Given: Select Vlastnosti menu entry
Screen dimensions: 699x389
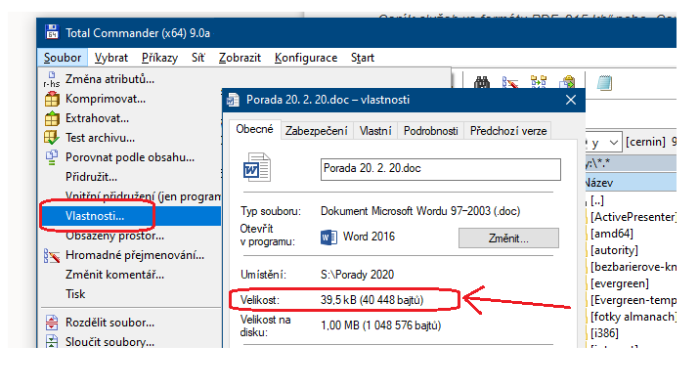Looking at the screenshot, I should 131,216.
